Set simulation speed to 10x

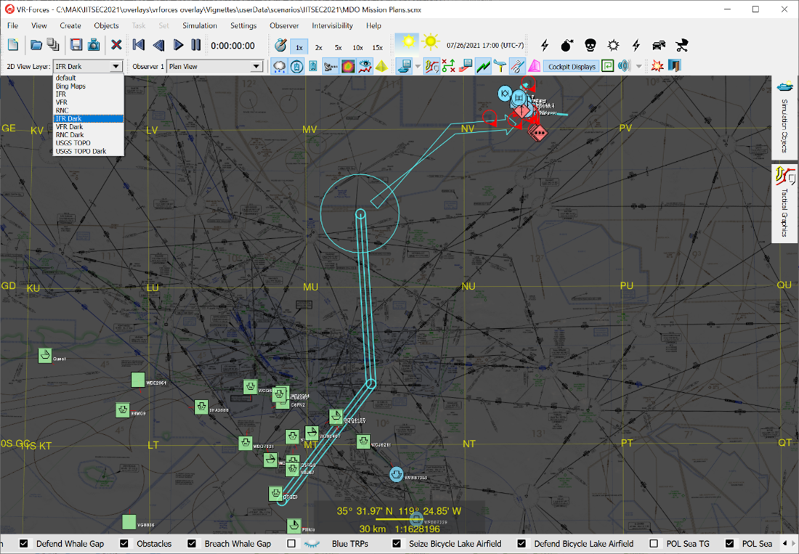pos(358,47)
